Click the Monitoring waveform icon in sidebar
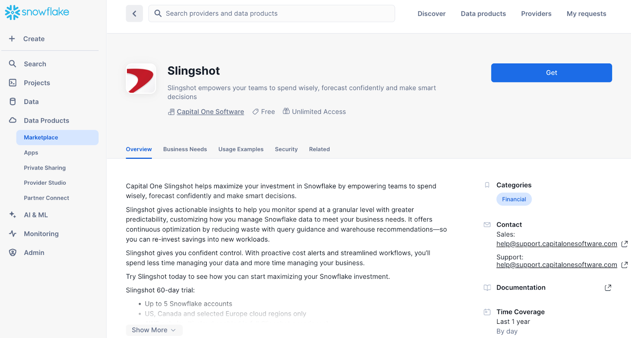The width and height of the screenshot is (631, 338). tap(12, 234)
